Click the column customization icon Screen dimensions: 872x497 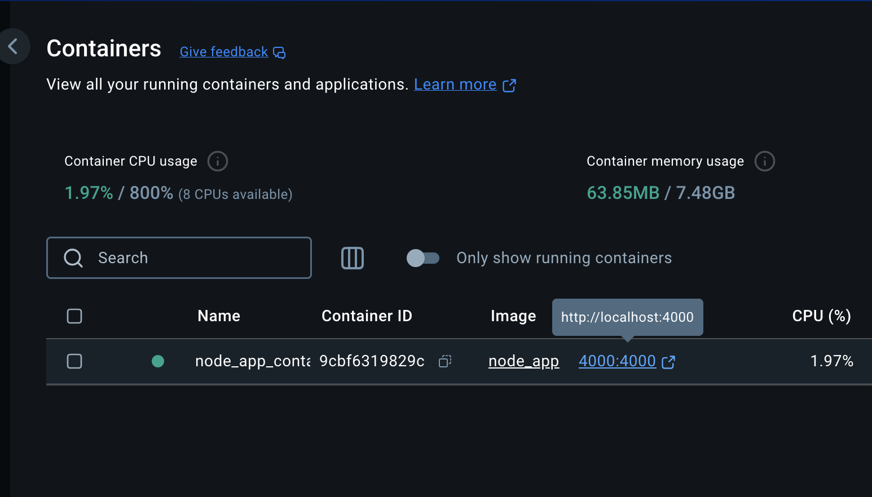point(352,258)
